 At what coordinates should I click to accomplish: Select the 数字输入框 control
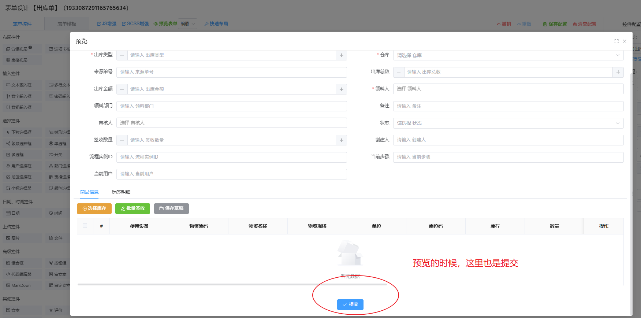click(x=22, y=96)
